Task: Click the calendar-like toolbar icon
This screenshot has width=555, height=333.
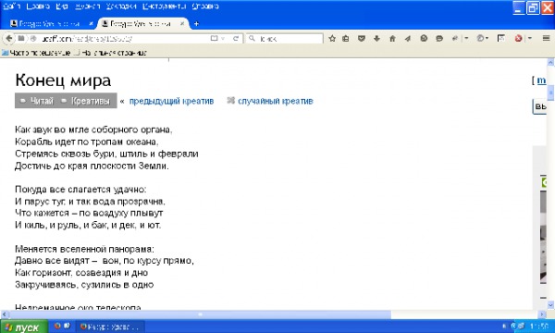Action: [x=500, y=38]
